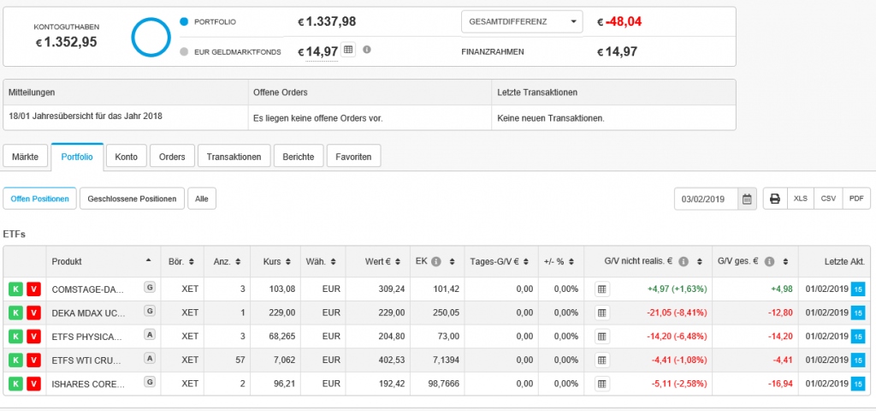Click the blue 15 delay badge for ISHARES CORE
The width and height of the screenshot is (876, 411).
858,384
